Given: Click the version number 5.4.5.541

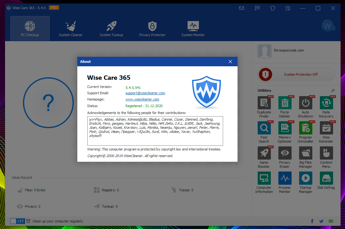Looking at the screenshot, I should 133,88.
